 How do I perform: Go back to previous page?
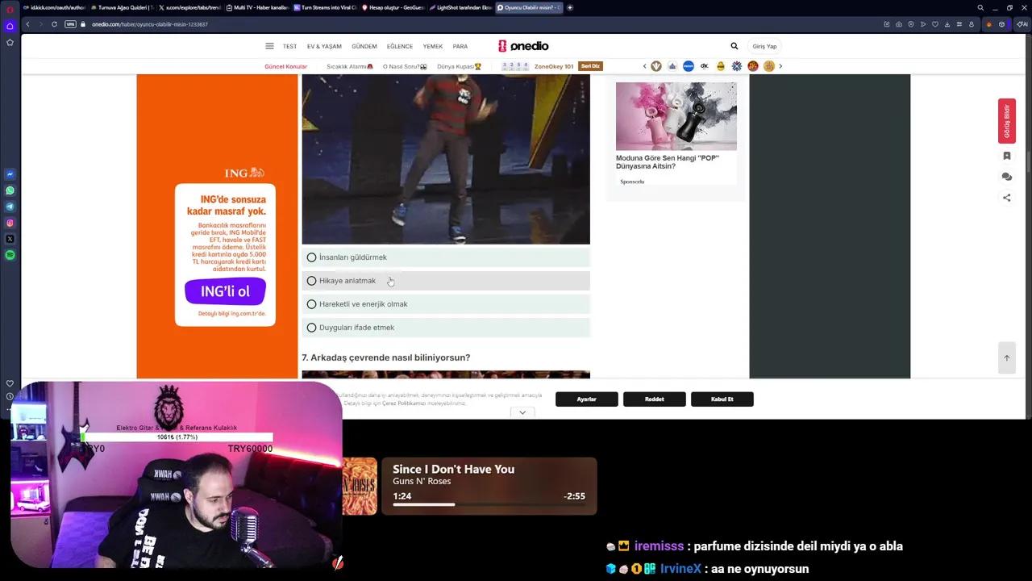point(27,24)
